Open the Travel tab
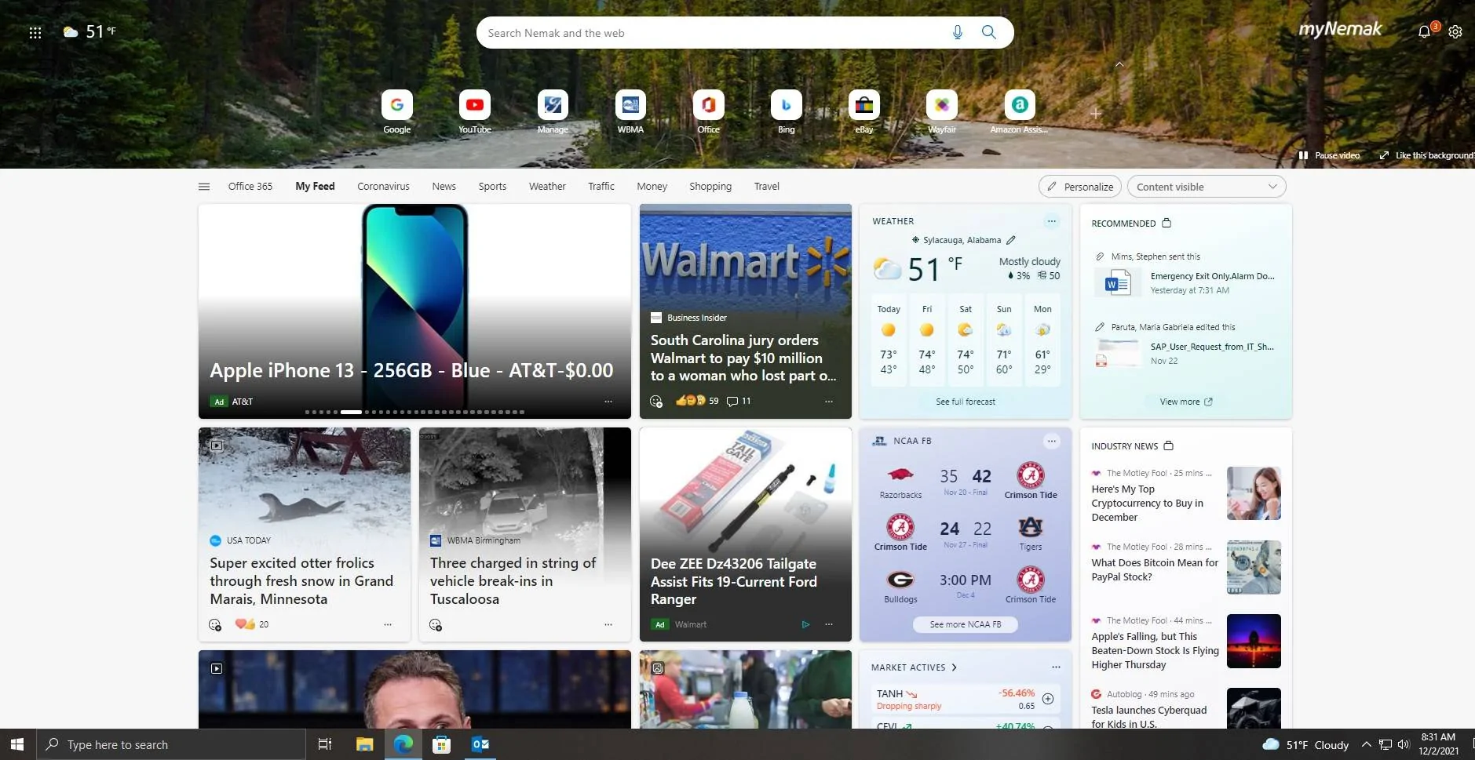1475x760 pixels. [x=767, y=187]
